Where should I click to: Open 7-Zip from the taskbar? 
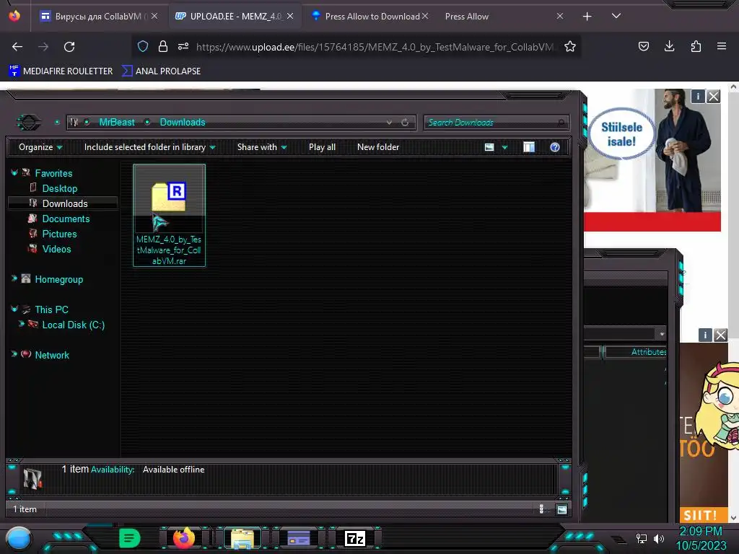(355, 538)
